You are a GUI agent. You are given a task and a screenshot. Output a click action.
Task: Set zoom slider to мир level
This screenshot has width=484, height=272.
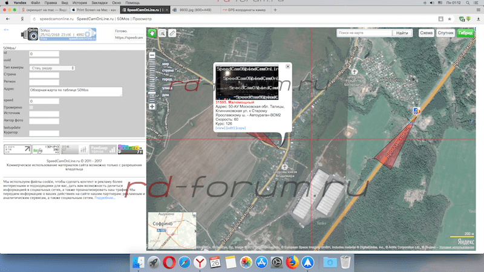(165, 64)
